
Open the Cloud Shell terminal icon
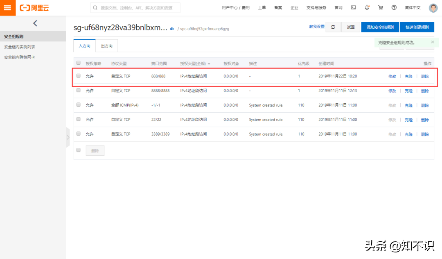coord(353,8)
